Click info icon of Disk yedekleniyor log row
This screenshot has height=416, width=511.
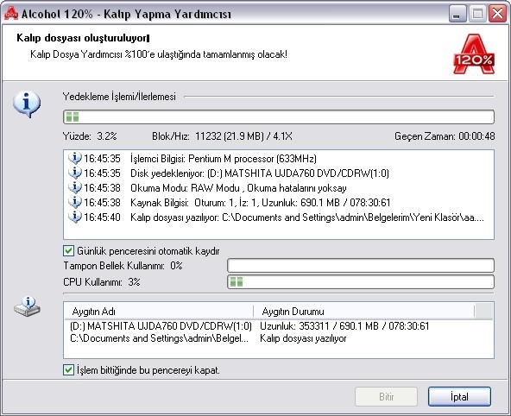(x=75, y=173)
